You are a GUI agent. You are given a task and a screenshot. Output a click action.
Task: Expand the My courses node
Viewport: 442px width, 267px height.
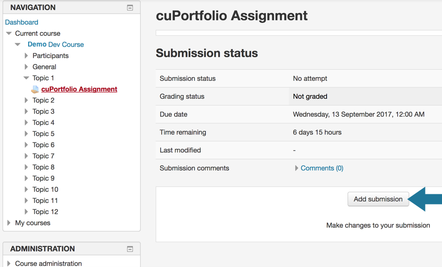[9, 223]
